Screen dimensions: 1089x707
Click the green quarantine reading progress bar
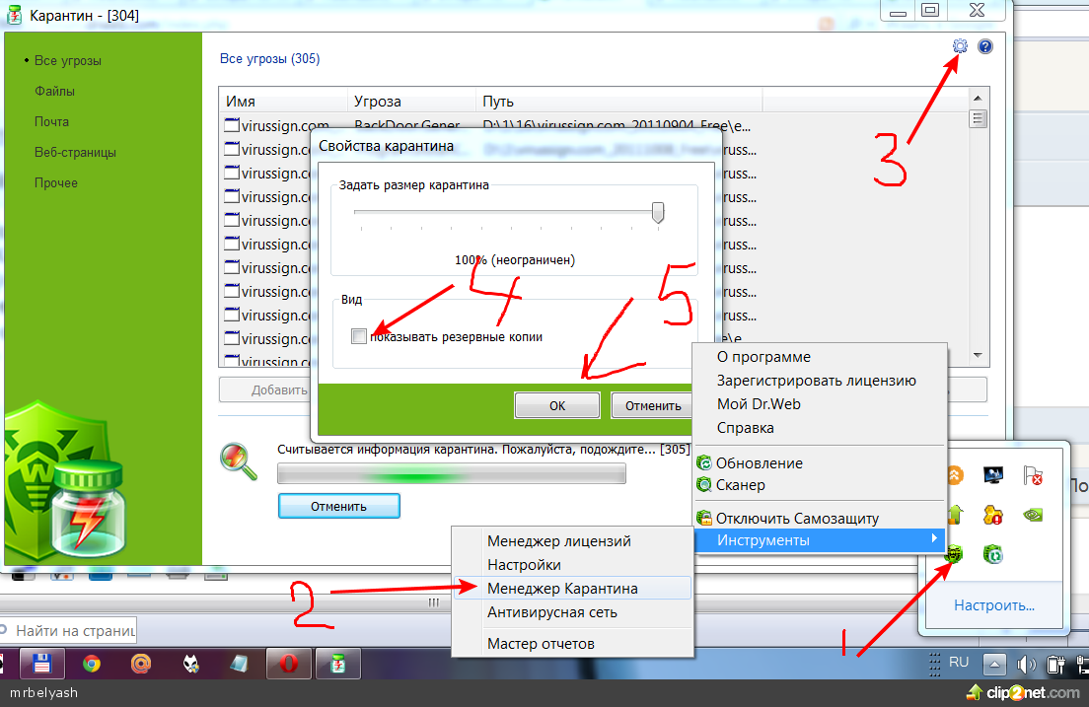[x=452, y=473]
